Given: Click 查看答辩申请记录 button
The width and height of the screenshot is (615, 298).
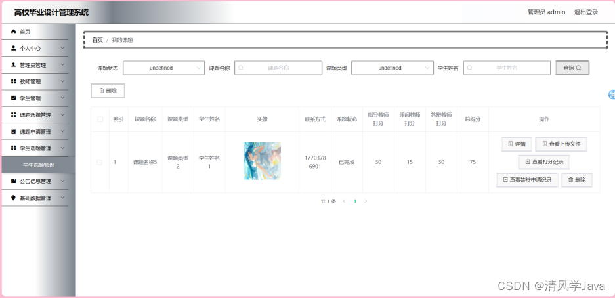Looking at the screenshot, I should [527, 180].
